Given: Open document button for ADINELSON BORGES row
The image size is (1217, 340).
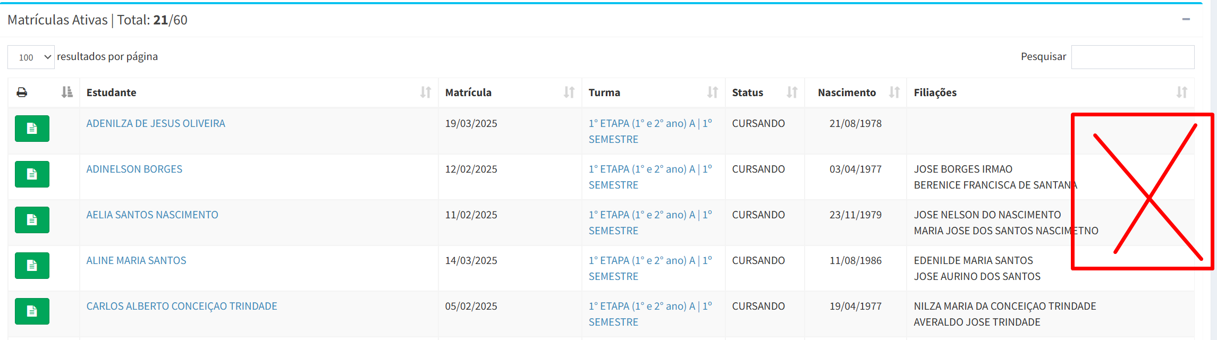Looking at the screenshot, I should 32,174.
